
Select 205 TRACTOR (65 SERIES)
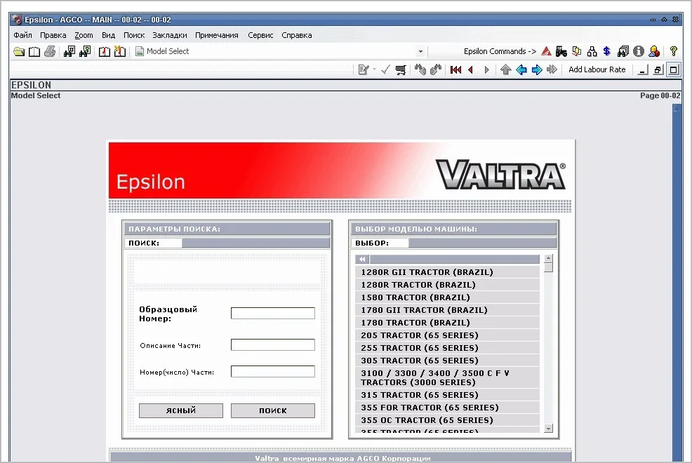coord(448,335)
